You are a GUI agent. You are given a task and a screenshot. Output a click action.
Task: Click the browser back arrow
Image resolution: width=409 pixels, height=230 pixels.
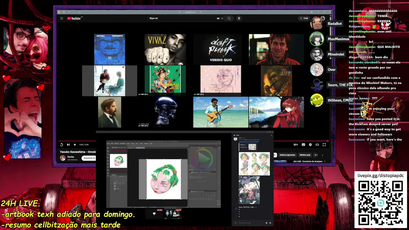pos(69,12)
